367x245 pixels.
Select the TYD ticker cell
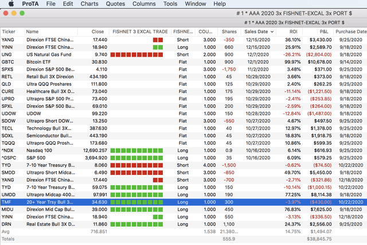click(6, 188)
